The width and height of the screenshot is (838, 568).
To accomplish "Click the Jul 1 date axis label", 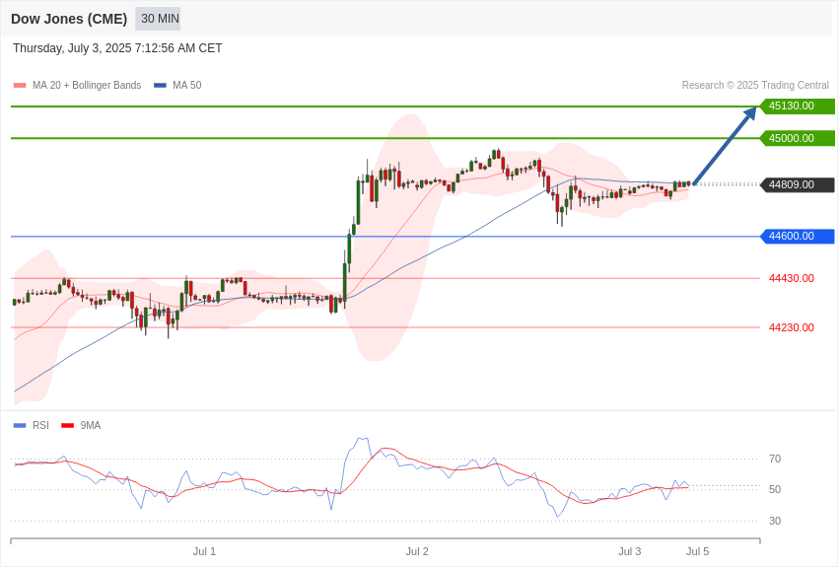I will point(204,551).
